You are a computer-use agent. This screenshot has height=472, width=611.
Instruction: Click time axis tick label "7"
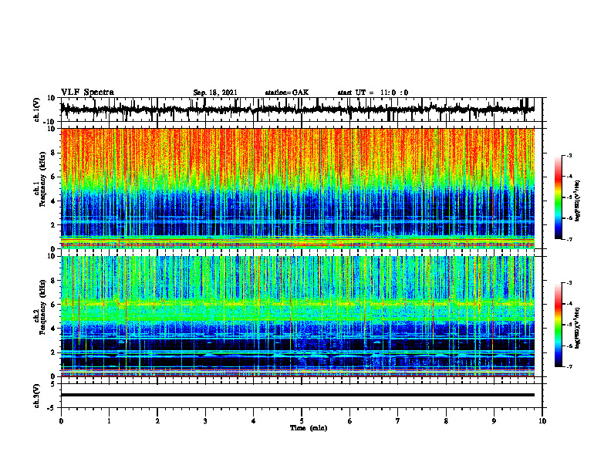(398, 421)
